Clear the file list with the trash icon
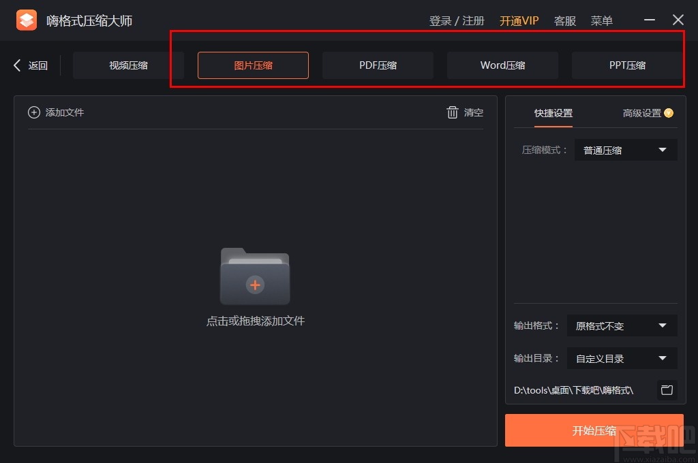698x463 pixels. [453, 112]
